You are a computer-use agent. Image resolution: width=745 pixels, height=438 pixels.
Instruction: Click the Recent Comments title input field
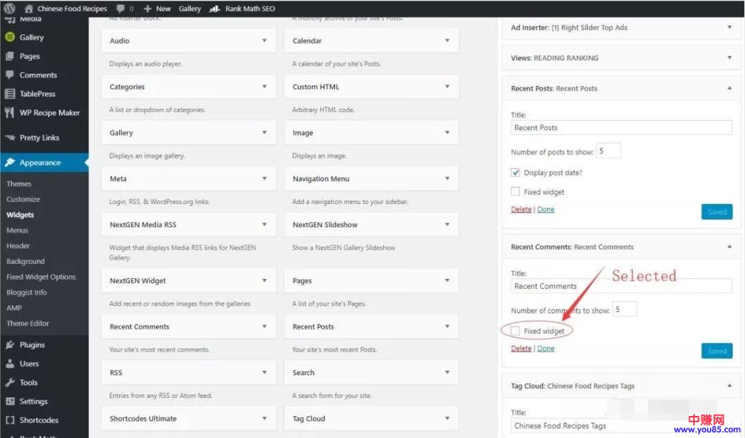pyautogui.click(x=621, y=286)
